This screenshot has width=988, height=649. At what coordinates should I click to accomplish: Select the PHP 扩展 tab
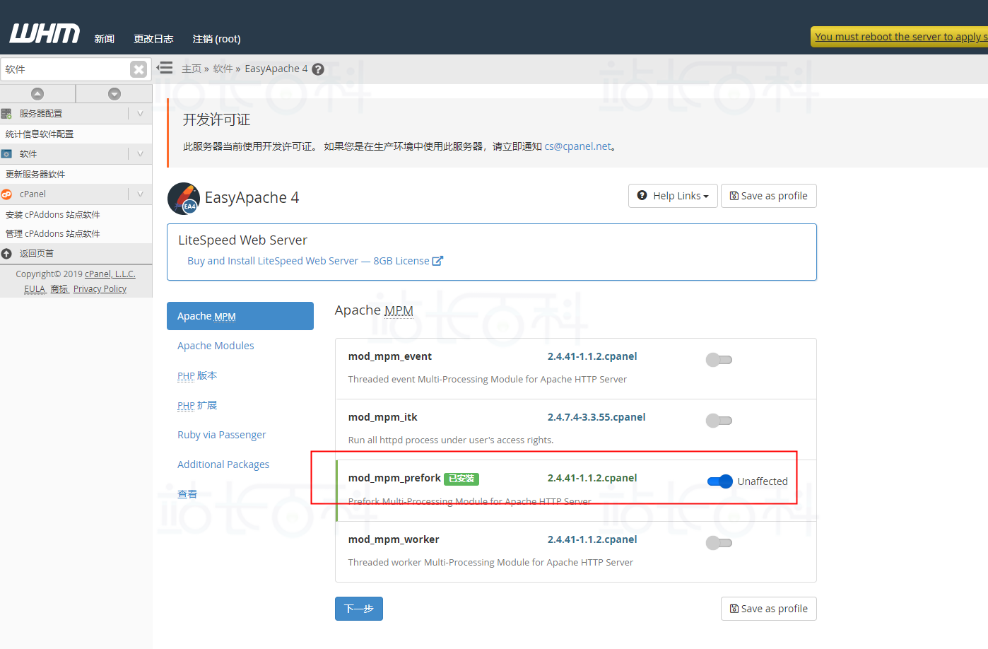point(197,405)
